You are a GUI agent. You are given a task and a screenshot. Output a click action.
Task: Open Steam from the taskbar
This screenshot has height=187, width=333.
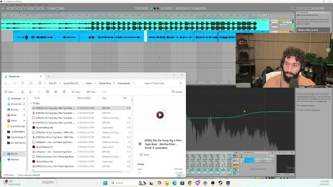(220, 183)
